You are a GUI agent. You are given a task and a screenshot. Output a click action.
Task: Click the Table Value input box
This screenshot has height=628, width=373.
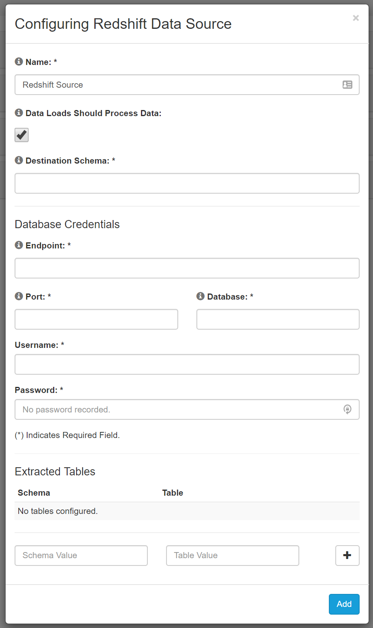(232, 555)
